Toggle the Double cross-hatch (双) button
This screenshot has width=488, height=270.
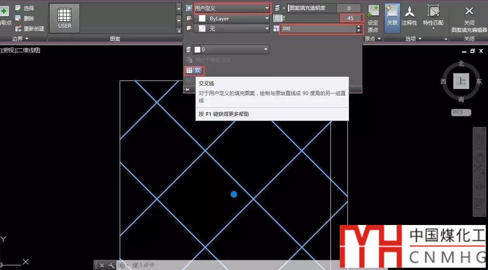tap(194, 70)
